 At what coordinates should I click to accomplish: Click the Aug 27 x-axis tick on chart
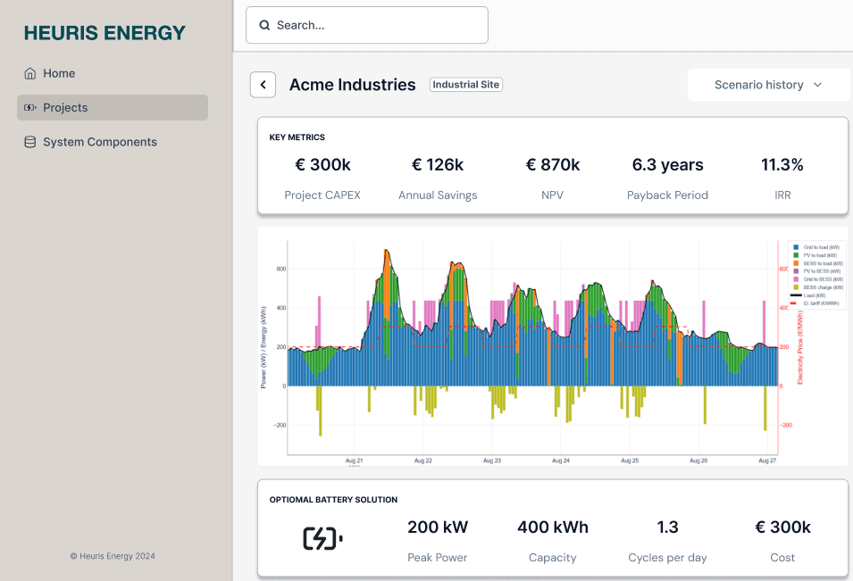coord(767,461)
